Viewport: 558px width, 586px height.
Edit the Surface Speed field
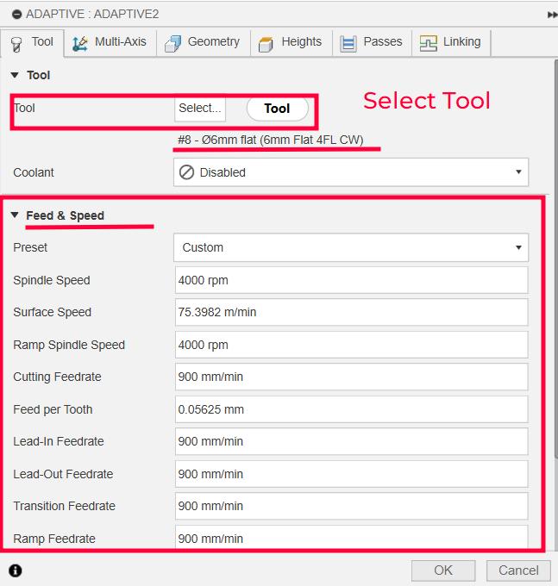[351, 312]
